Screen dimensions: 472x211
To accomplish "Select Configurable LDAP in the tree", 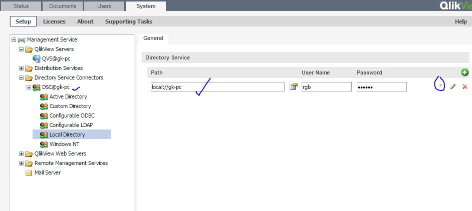I will coord(71,125).
